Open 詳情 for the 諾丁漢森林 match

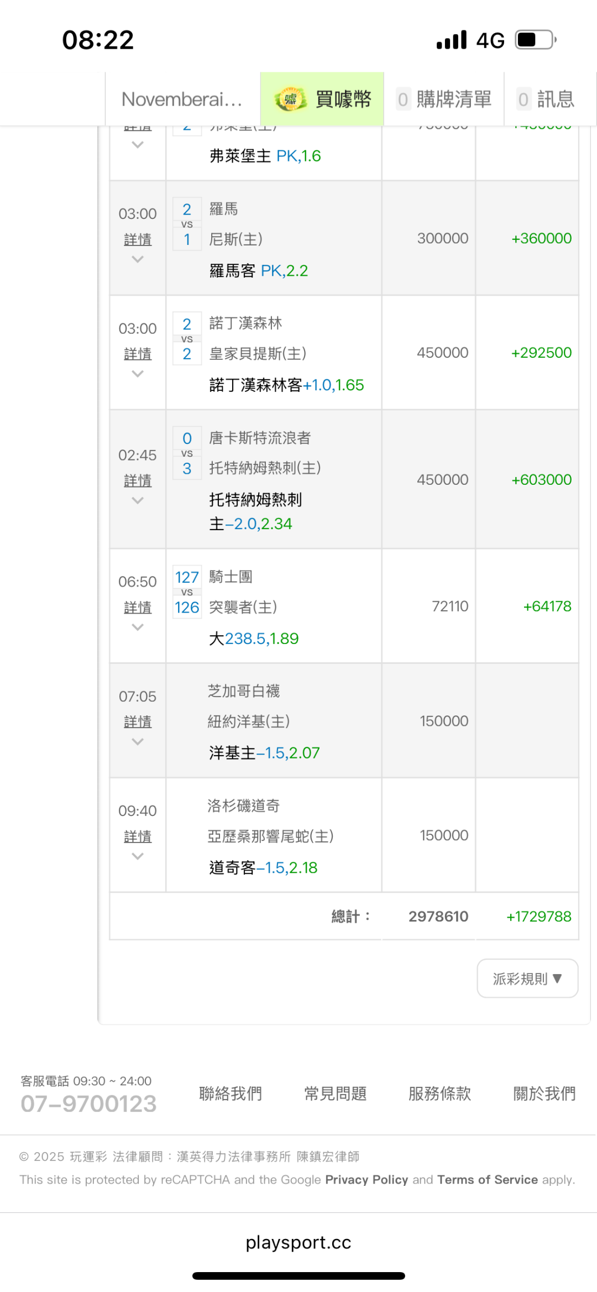coord(138,354)
